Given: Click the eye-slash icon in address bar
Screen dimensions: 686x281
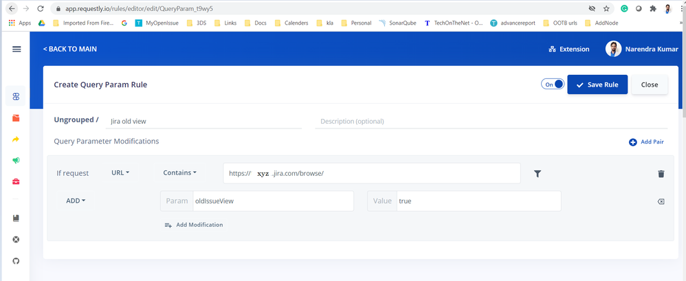Looking at the screenshot, I should pos(592,8).
